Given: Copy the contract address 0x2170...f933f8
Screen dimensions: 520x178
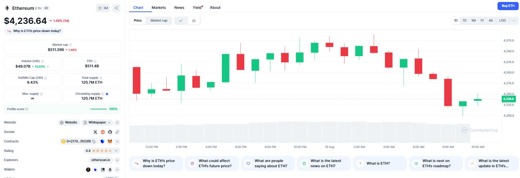Looking at the screenshot, I should click(x=94, y=141).
